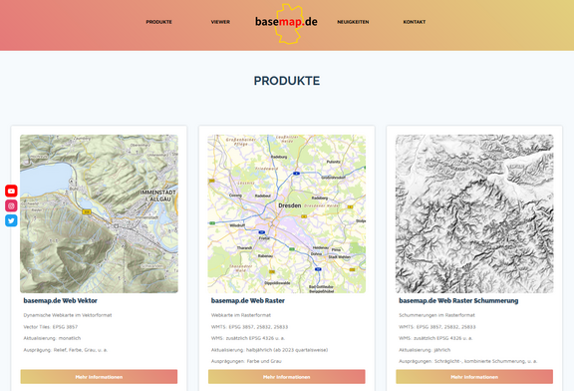The height and width of the screenshot is (391, 574).
Task: Click text Aktualisierung: jährlich
Action: (425, 350)
